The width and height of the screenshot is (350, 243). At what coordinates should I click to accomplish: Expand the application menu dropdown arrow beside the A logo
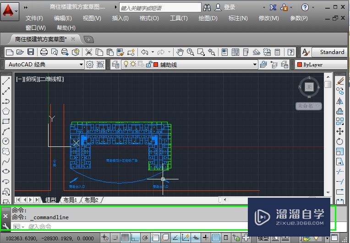point(16,11)
